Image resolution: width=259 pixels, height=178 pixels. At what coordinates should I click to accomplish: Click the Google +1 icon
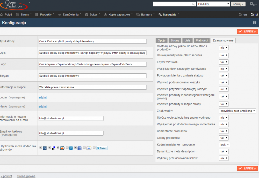[x=89, y=148]
